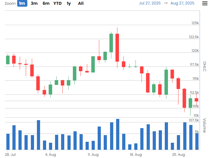This screenshot has width=209, height=158.
Task: Click the last volume bar on the right
Action: [197, 141]
